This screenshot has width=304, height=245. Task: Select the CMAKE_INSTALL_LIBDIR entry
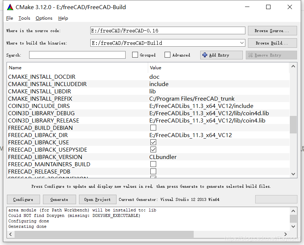click(x=40, y=91)
